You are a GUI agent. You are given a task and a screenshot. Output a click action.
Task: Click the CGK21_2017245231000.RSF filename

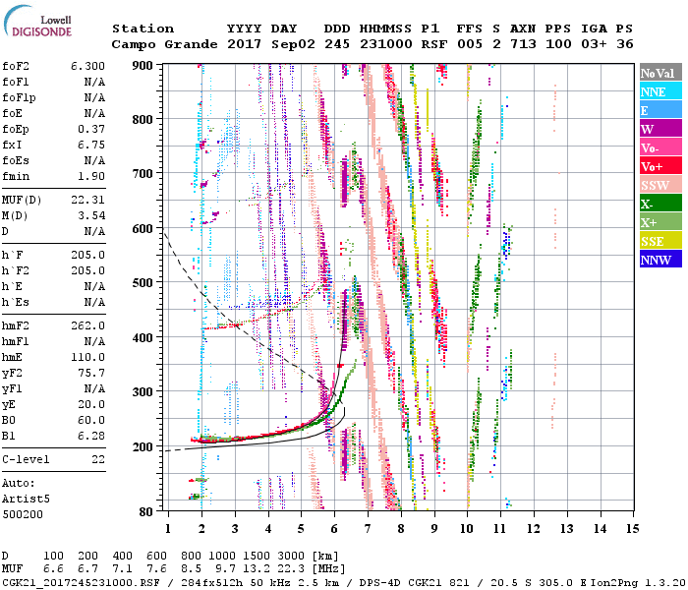point(82,583)
